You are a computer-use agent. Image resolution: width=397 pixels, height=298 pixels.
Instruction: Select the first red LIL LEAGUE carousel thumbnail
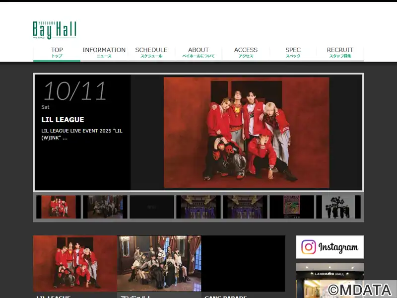point(59,207)
